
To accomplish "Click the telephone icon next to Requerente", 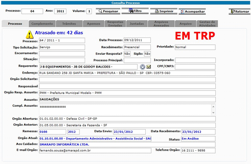I will point(142,67).
